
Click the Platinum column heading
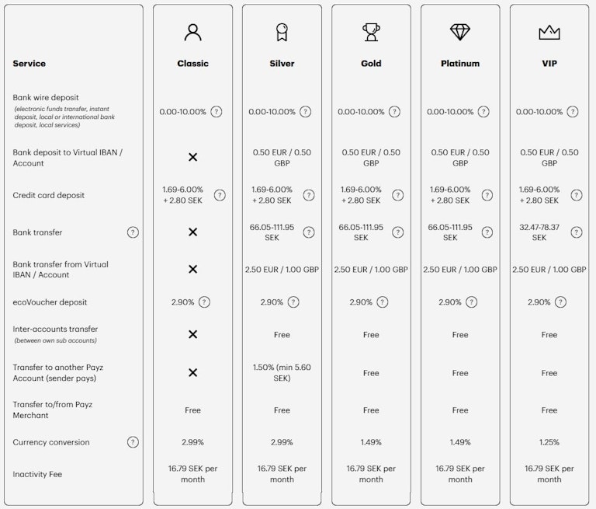point(460,64)
